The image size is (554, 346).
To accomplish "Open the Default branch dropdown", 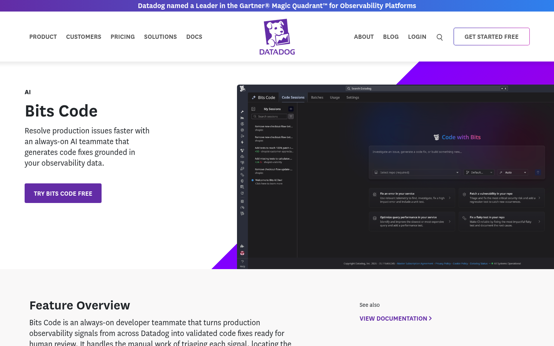I will point(479,173).
